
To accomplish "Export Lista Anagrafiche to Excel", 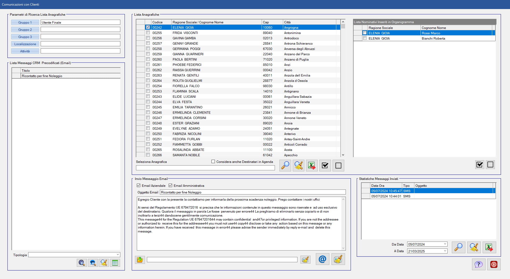I will coord(312,166).
